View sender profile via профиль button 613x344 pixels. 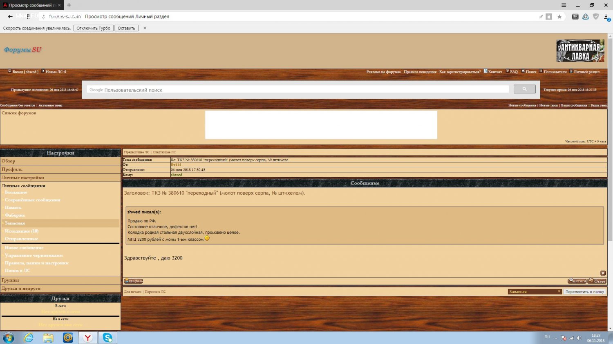pyautogui.click(x=133, y=281)
